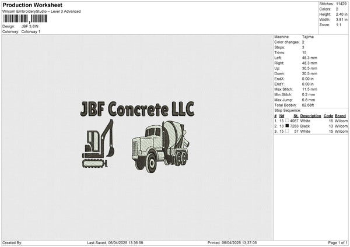
Task: Click the Colors value '2' in header
Action: [x=337, y=9]
